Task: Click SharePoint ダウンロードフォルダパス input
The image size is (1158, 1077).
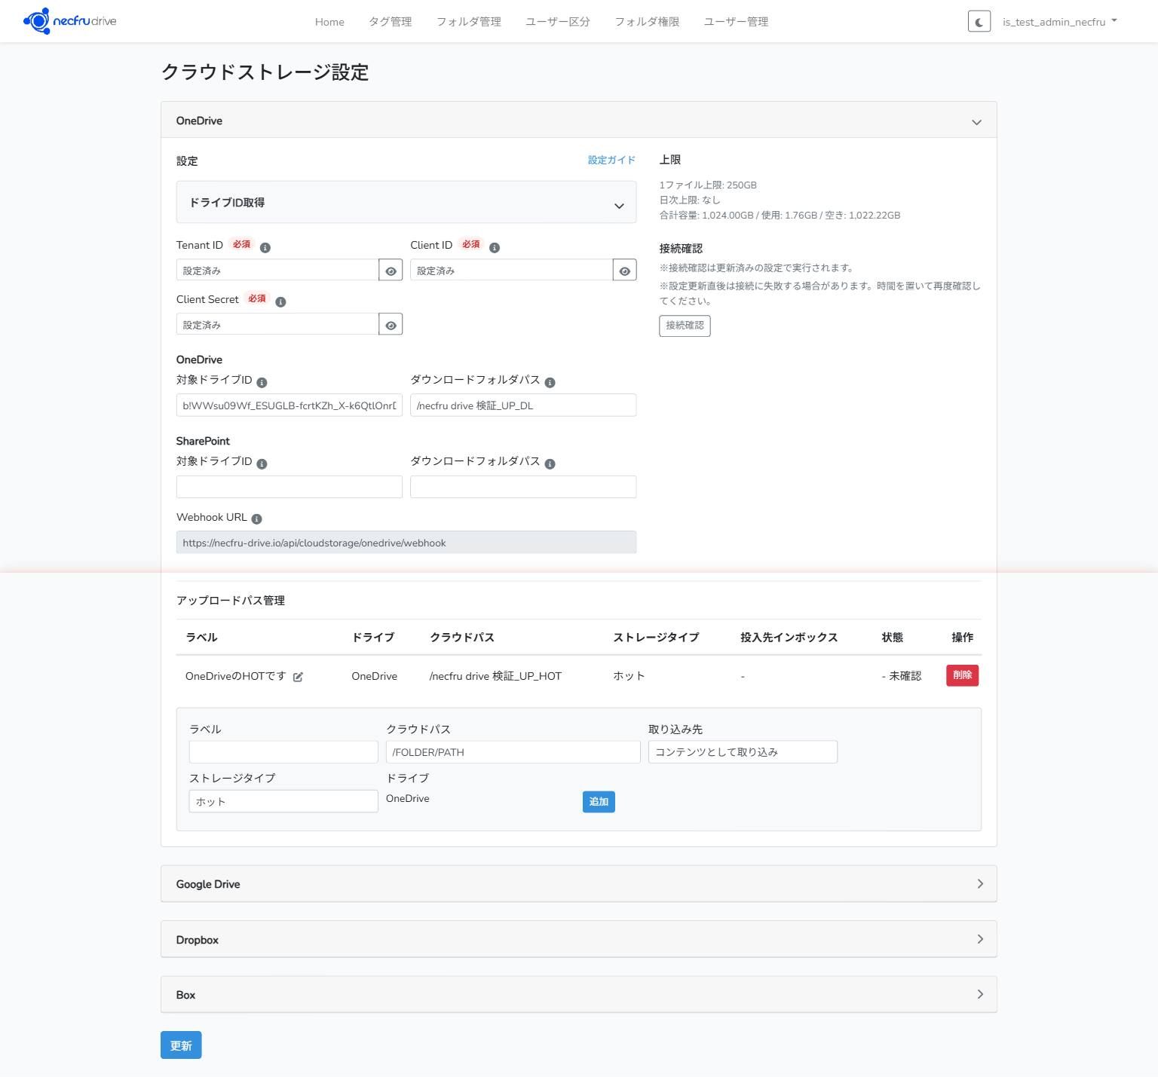Action: click(523, 487)
